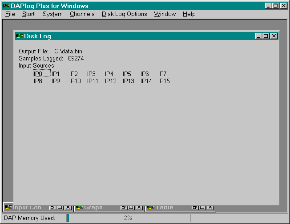Click the DAPlog Plus for Windows title bar

145,6
